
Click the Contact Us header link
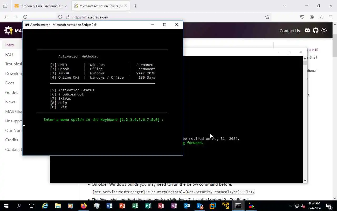point(290,31)
